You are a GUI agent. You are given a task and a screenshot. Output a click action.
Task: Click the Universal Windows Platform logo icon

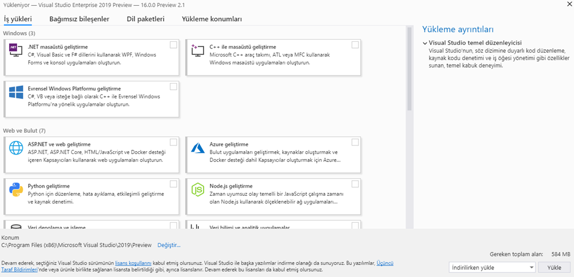pyautogui.click(x=16, y=92)
